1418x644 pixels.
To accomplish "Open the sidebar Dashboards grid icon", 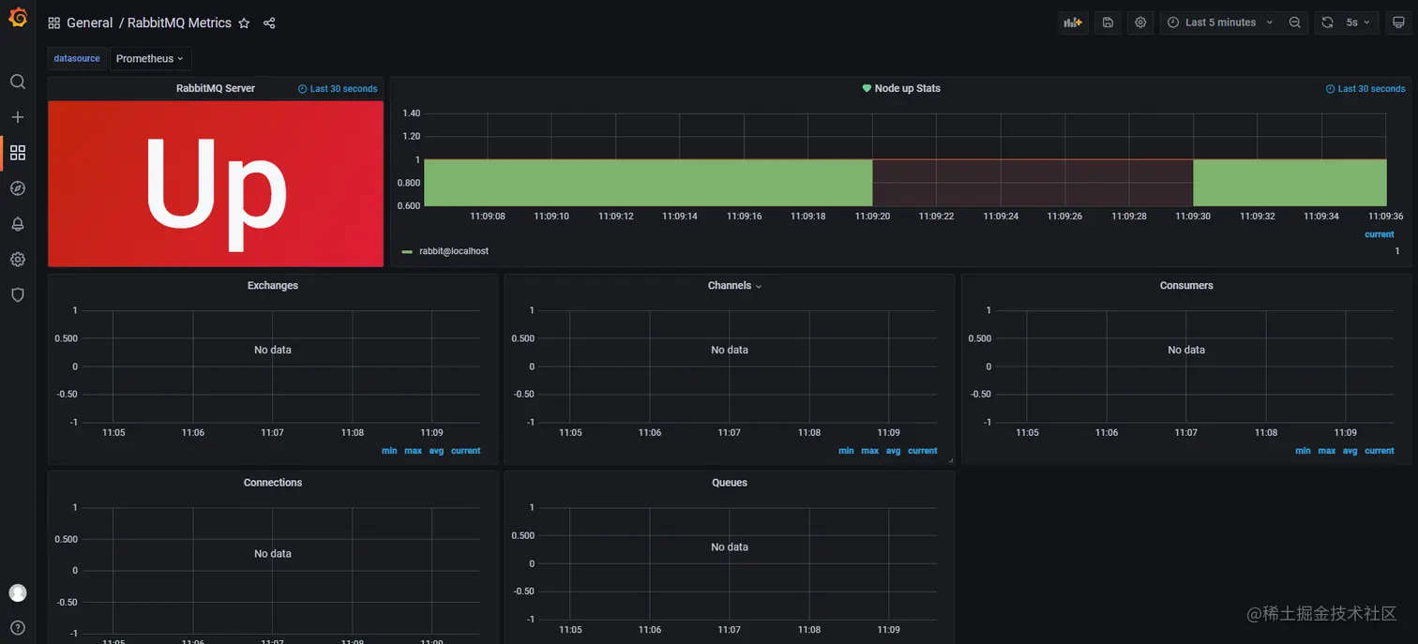I will click(18, 152).
